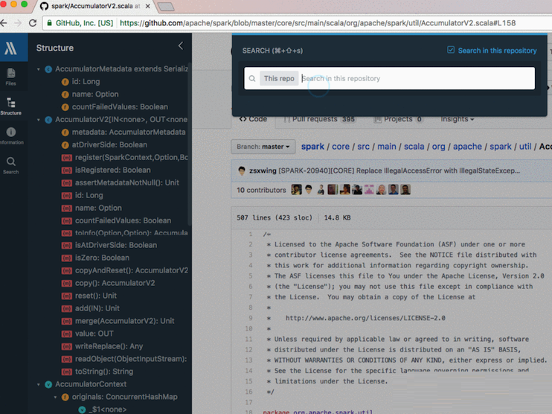Image resolution: width=552 pixels, height=414 pixels.
Task: Open the scala breadcrumb link
Action: pos(414,147)
